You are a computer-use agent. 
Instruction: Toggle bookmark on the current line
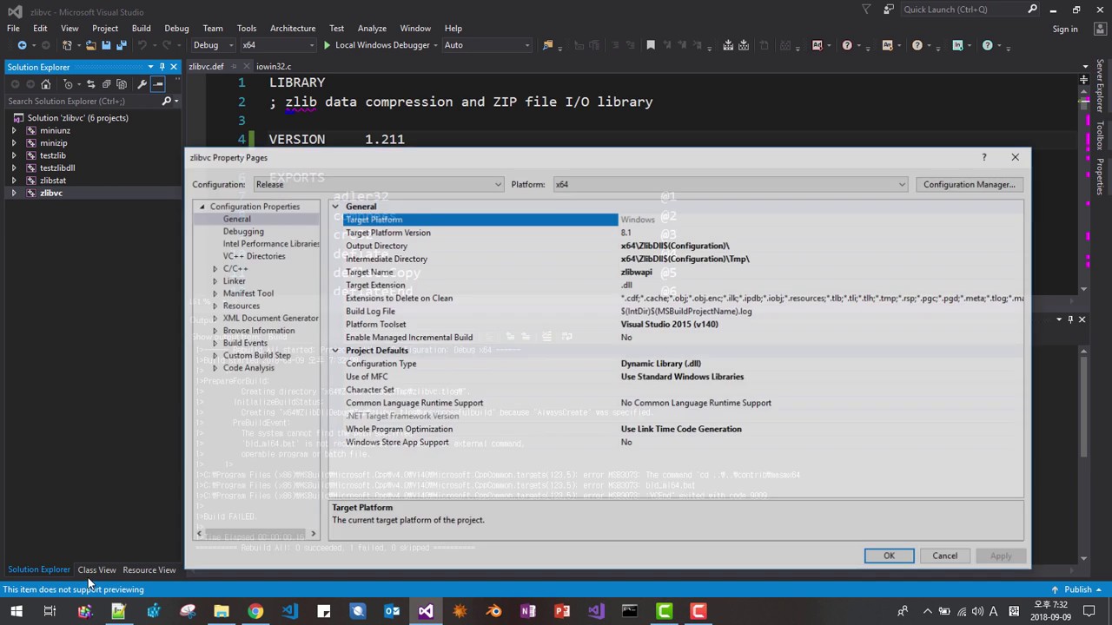point(650,45)
